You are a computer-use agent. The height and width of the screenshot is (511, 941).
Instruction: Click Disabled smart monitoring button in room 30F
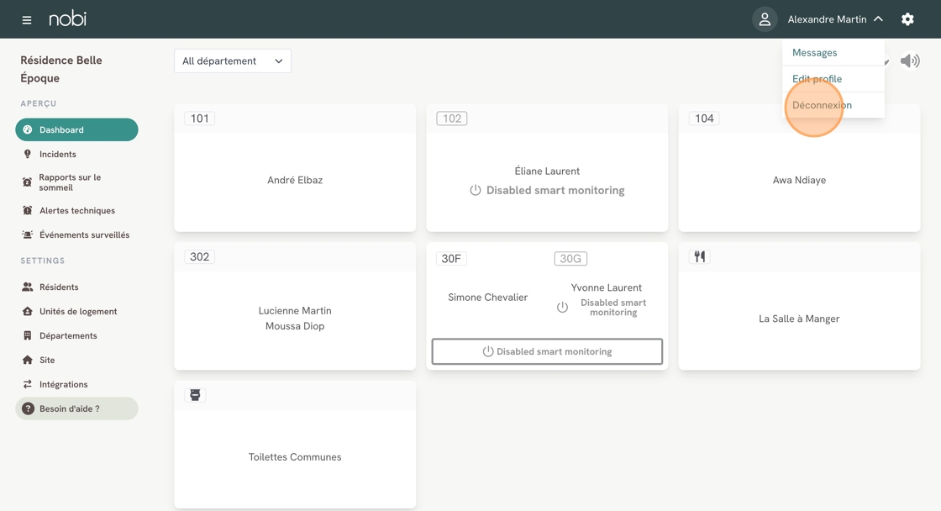547,351
